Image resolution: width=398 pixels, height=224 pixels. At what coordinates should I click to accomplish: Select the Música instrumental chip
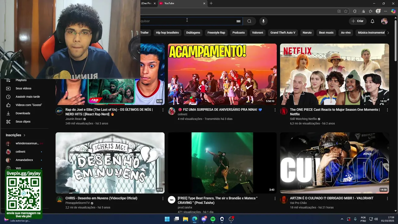[371, 33]
